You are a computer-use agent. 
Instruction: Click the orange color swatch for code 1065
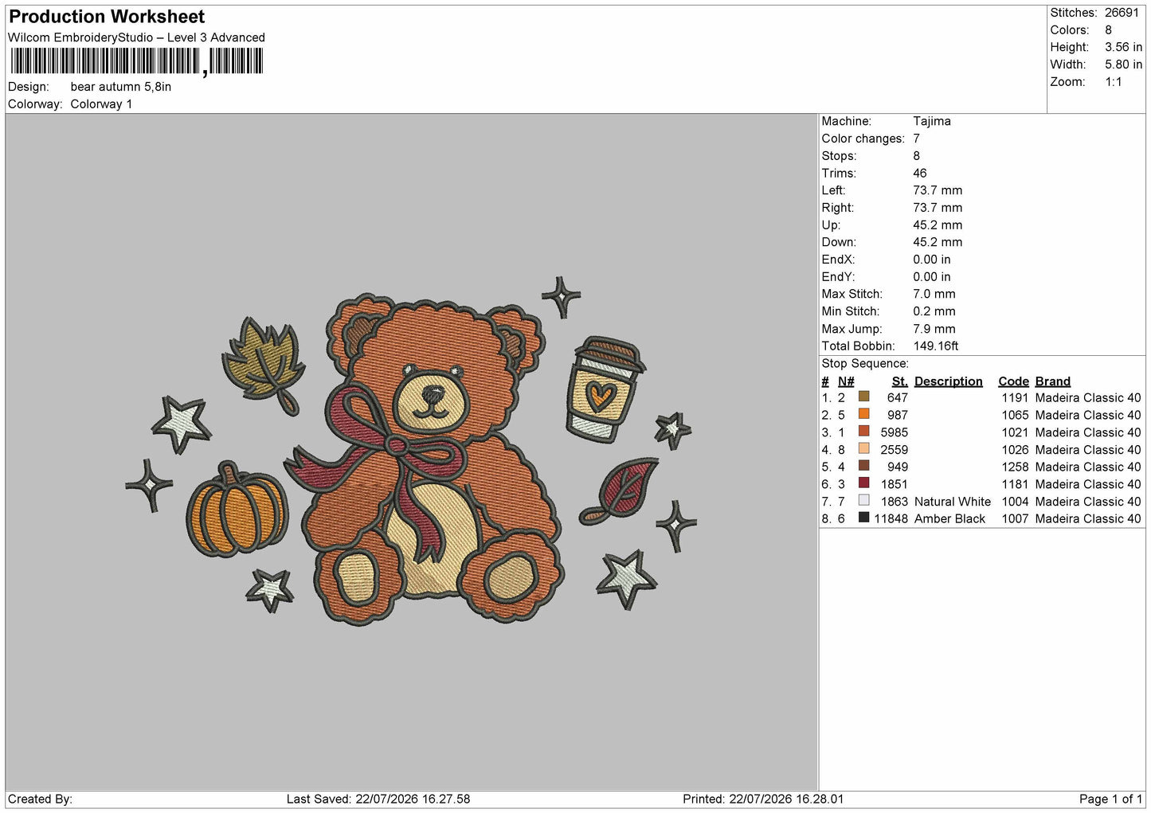[863, 414]
